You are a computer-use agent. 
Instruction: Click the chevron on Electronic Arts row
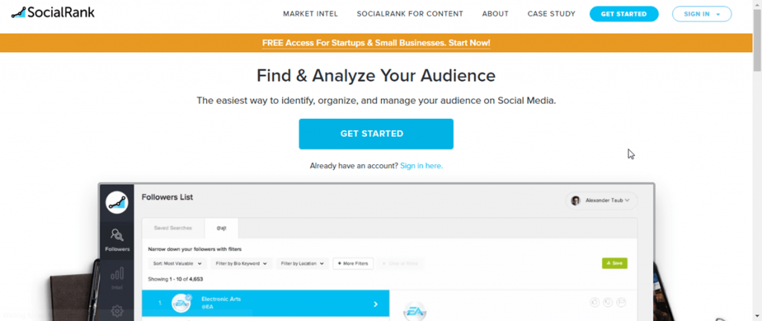point(375,304)
